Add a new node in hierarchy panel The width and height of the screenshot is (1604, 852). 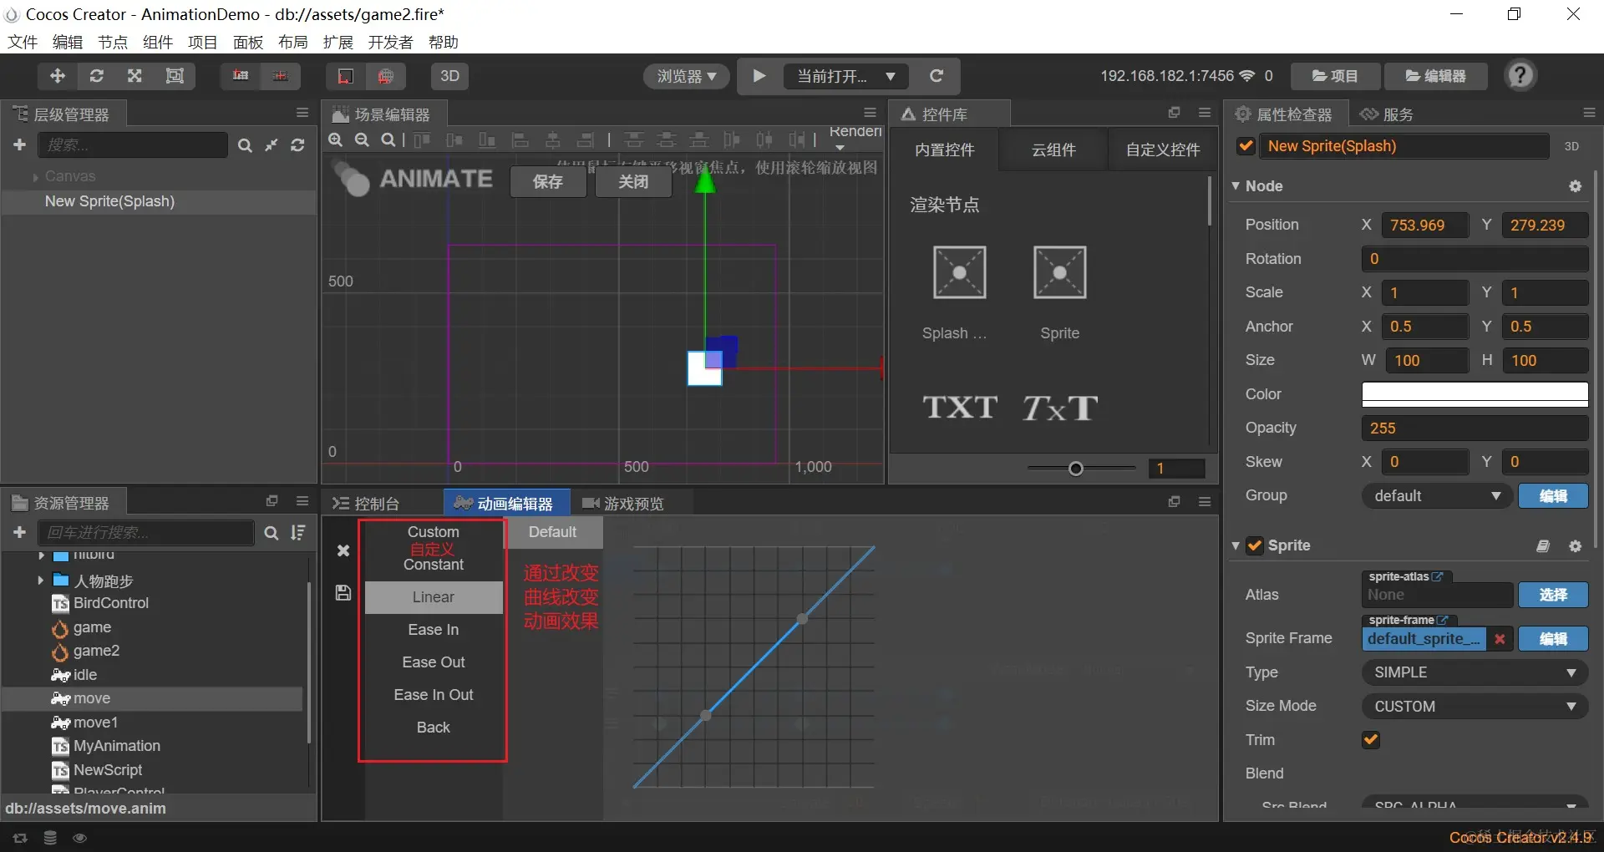pyautogui.click(x=20, y=145)
